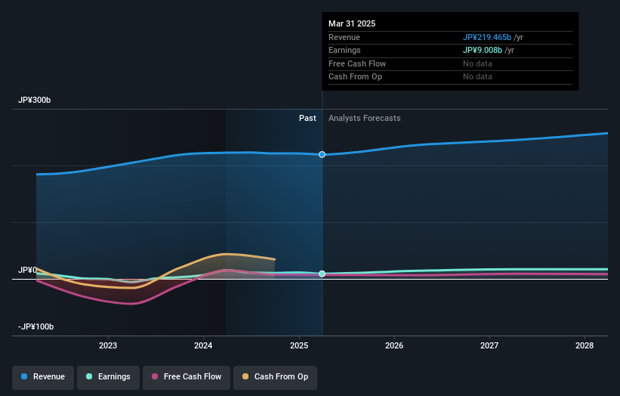Screen dimensions: 620x396
Task: Click the JP¥300b y-axis label
Action: (x=35, y=100)
